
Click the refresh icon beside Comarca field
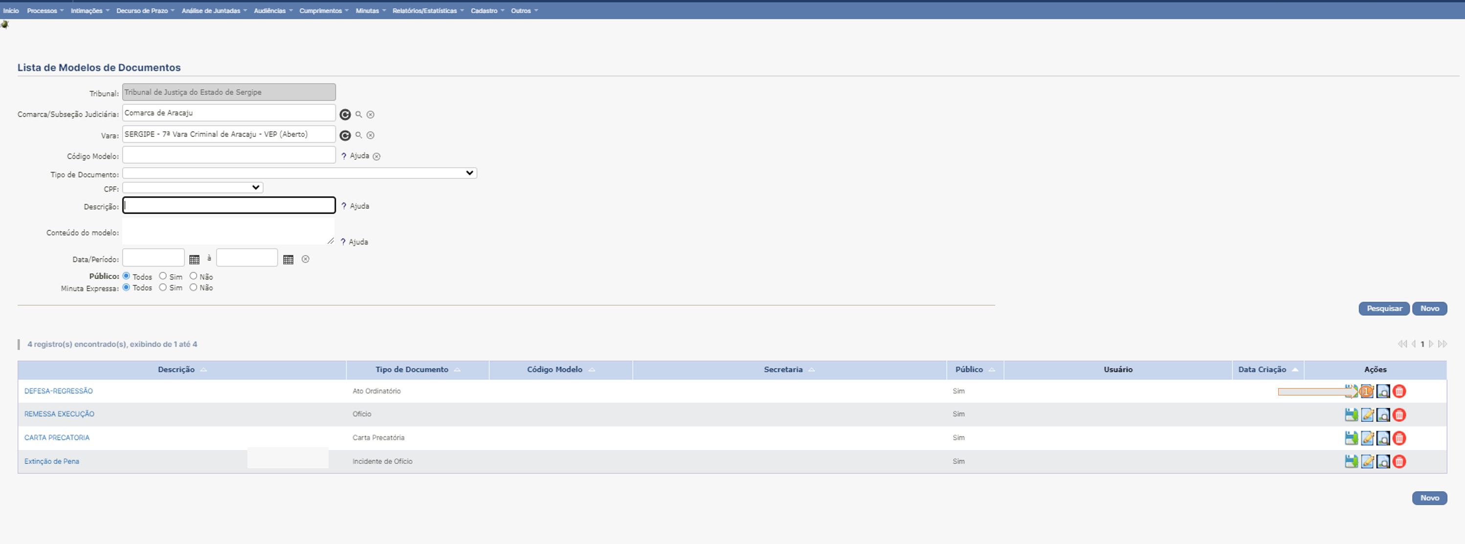(345, 114)
